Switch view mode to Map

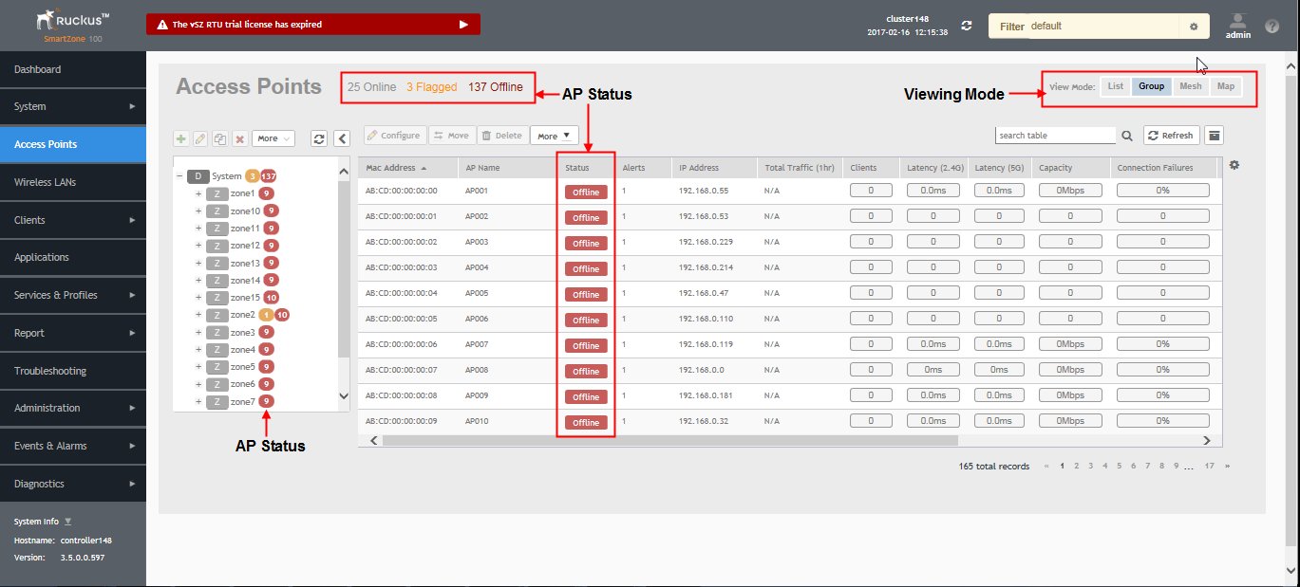coord(1226,86)
